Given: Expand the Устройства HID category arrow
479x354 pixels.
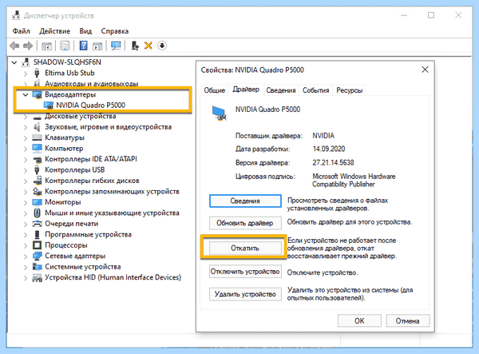Looking at the screenshot, I should pos(26,278).
